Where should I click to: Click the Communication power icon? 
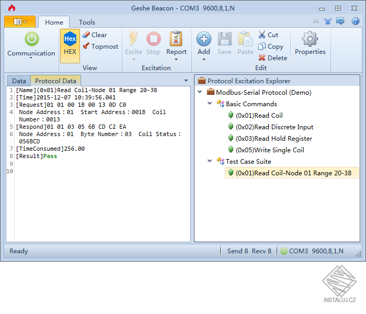32,39
